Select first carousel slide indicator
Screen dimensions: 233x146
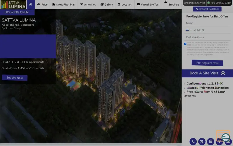coord(88,138)
